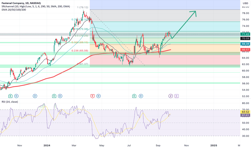Screen dimensions: 251x148
Task: Click the Mar label on time axis
Action: pyautogui.click(x=74, y=145)
